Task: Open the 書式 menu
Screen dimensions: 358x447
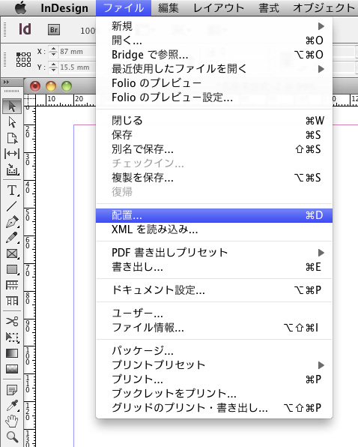Action: [269, 8]
